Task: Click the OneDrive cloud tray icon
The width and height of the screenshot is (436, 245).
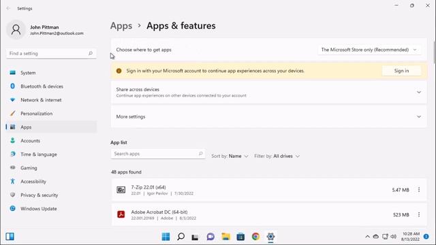Action: coord(375,237)
